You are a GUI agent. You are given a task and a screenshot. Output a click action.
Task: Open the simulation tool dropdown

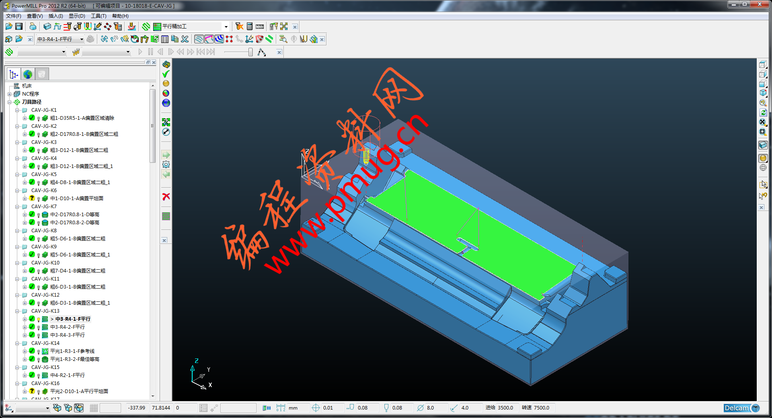(x=128, y=52)
